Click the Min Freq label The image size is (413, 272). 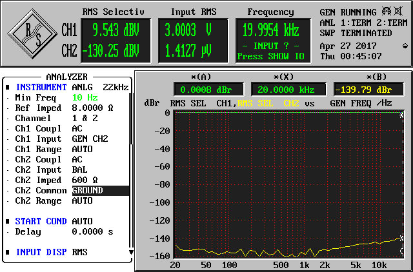pos(35,98)
